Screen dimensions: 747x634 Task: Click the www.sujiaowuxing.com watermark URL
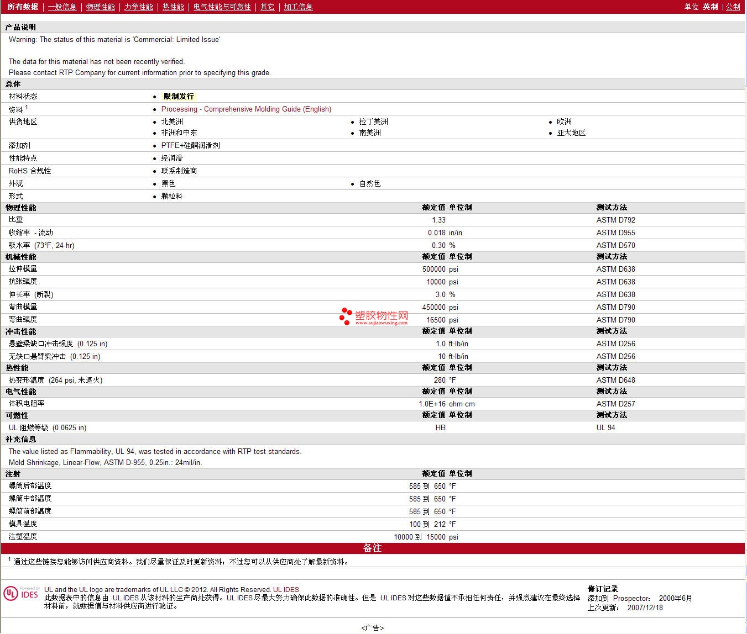tap(381, 323)
